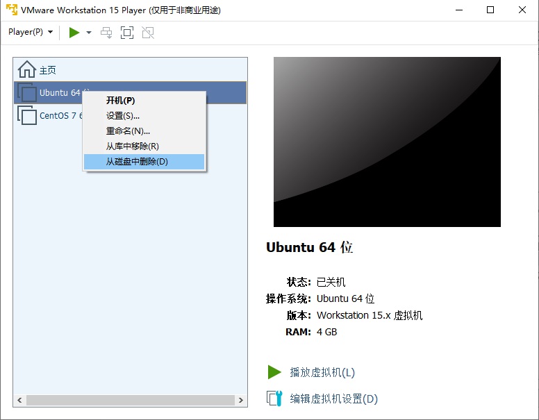
Task: Click the CentOS 7 VM icon
Action: pyautogui.click(x=27, y=115)
